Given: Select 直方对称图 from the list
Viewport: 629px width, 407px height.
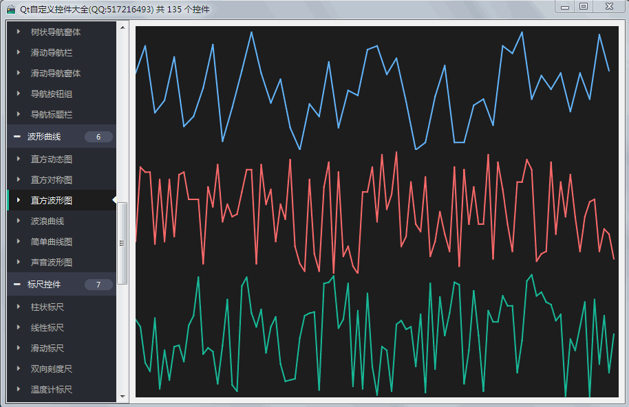Looking at the screenshot, I should [52, 180].
